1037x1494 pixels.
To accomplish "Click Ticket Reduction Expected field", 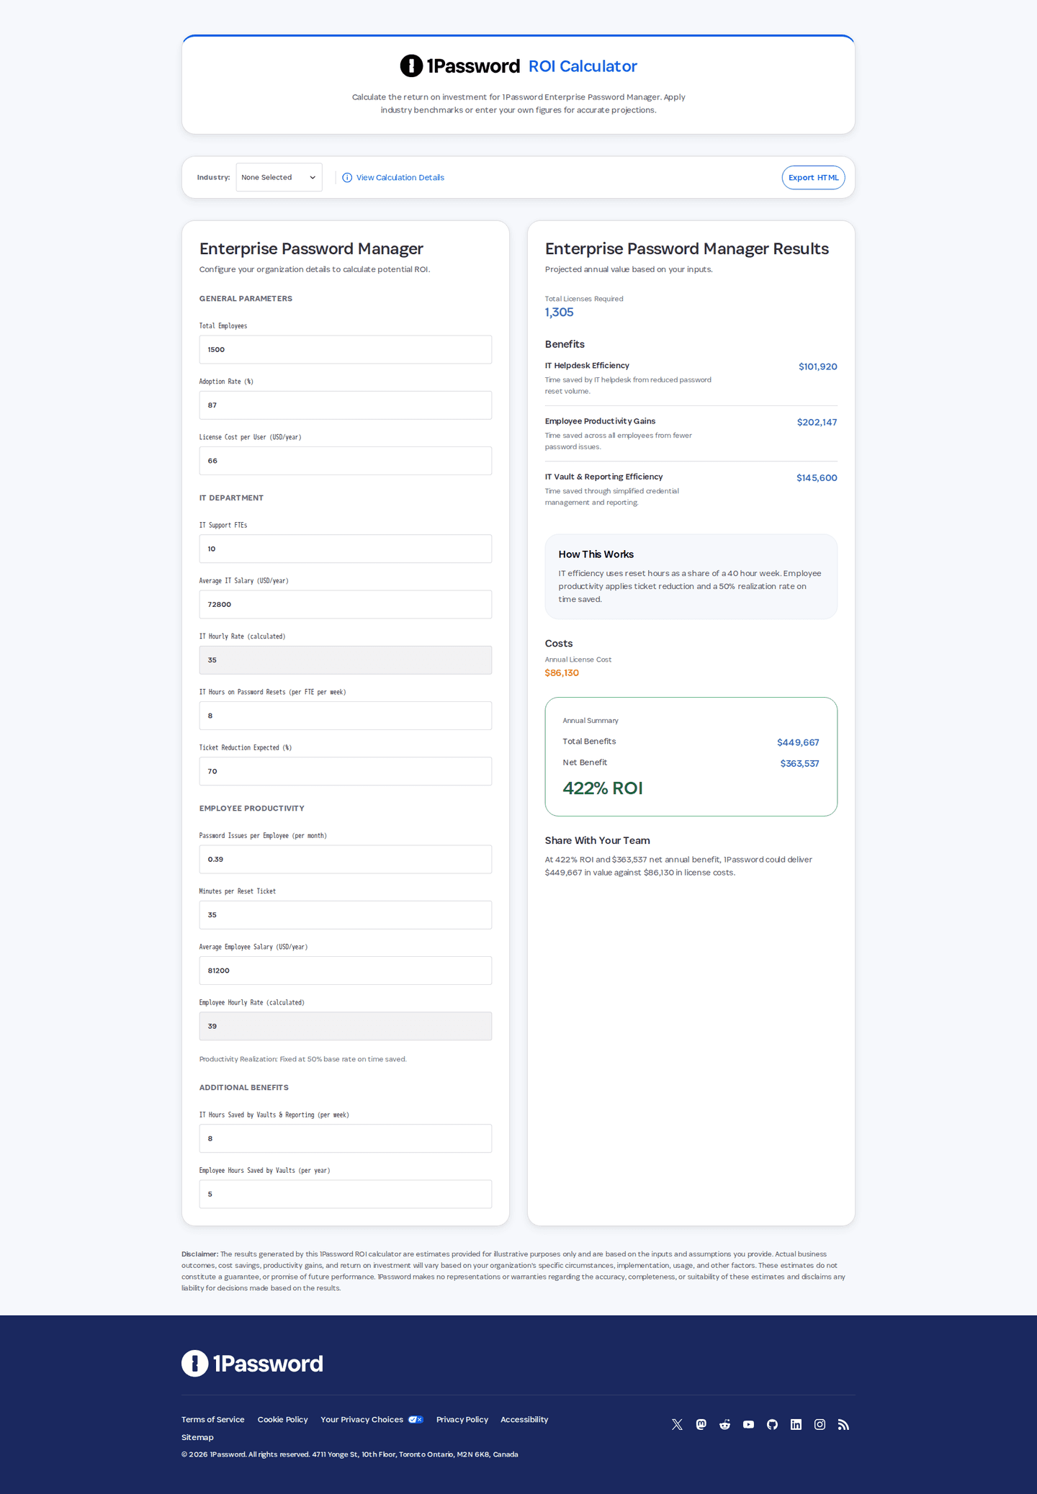I will click(x=346, y=771).
